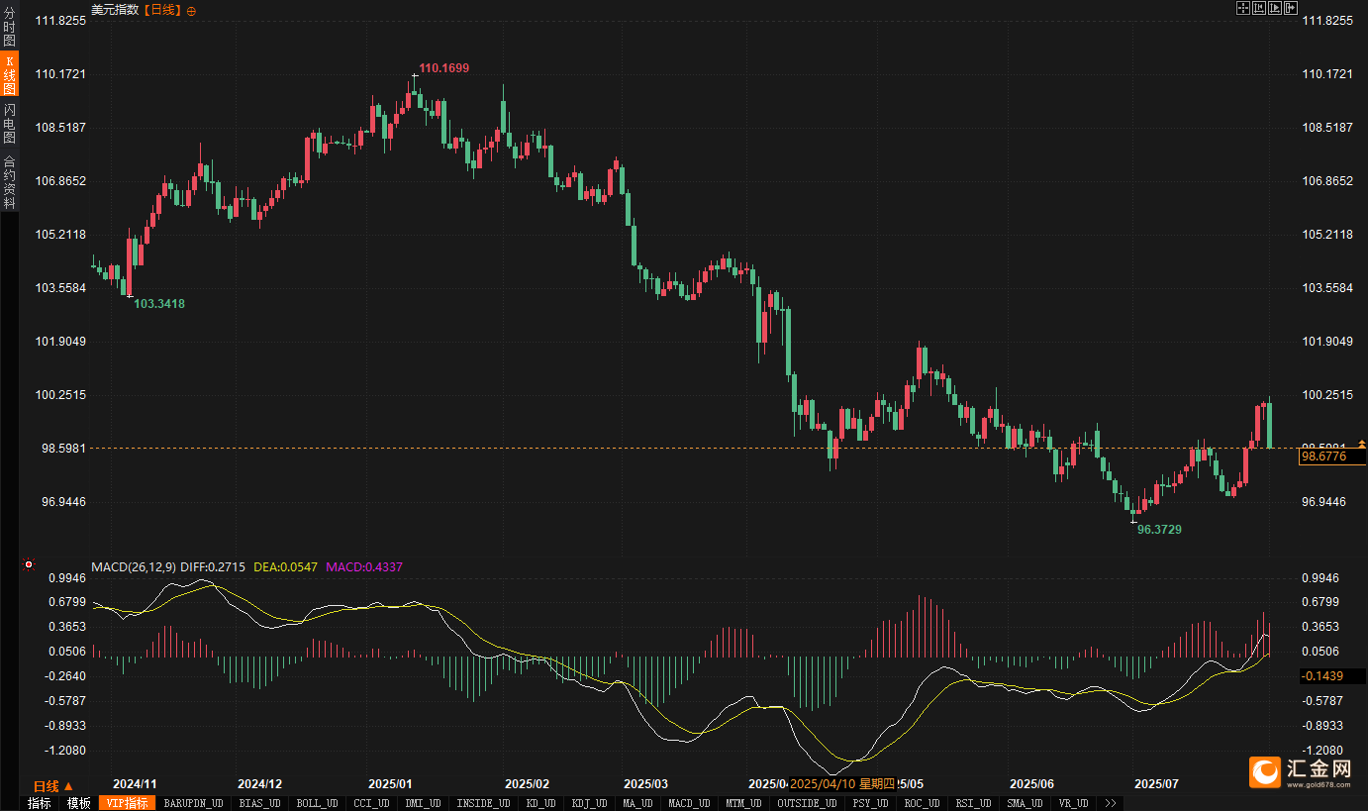Click the -0.1439 MACD axis tag
The width and height of the screenshot is (1368, 811).
(1332, 676)
